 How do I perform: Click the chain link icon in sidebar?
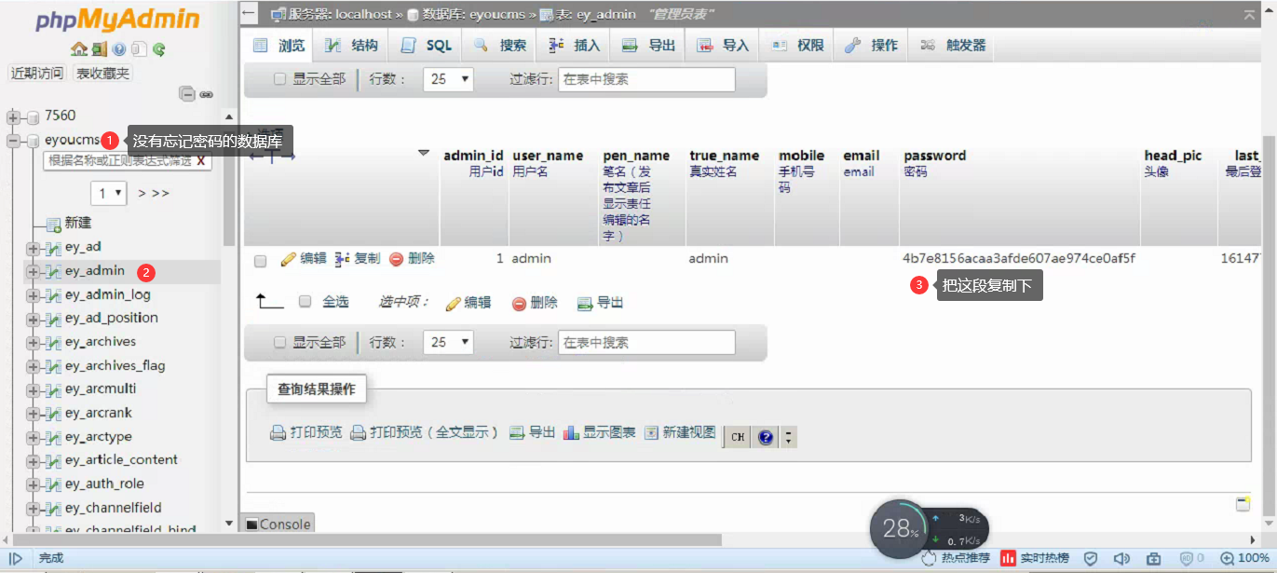point(206,94)
